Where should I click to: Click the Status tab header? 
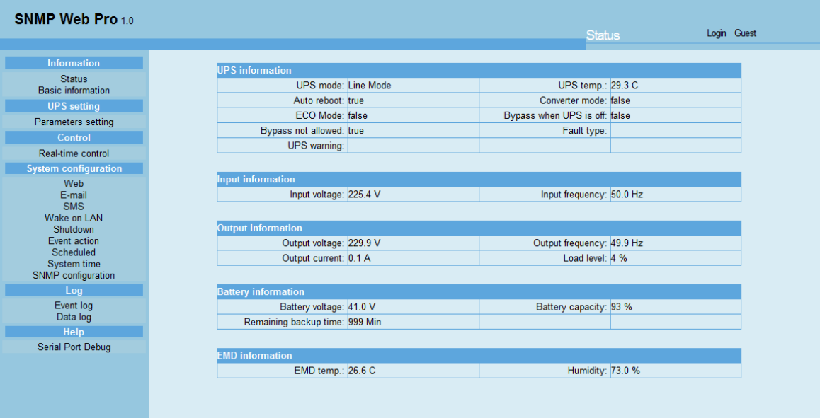pyautogui.click(x=603, y=35)
